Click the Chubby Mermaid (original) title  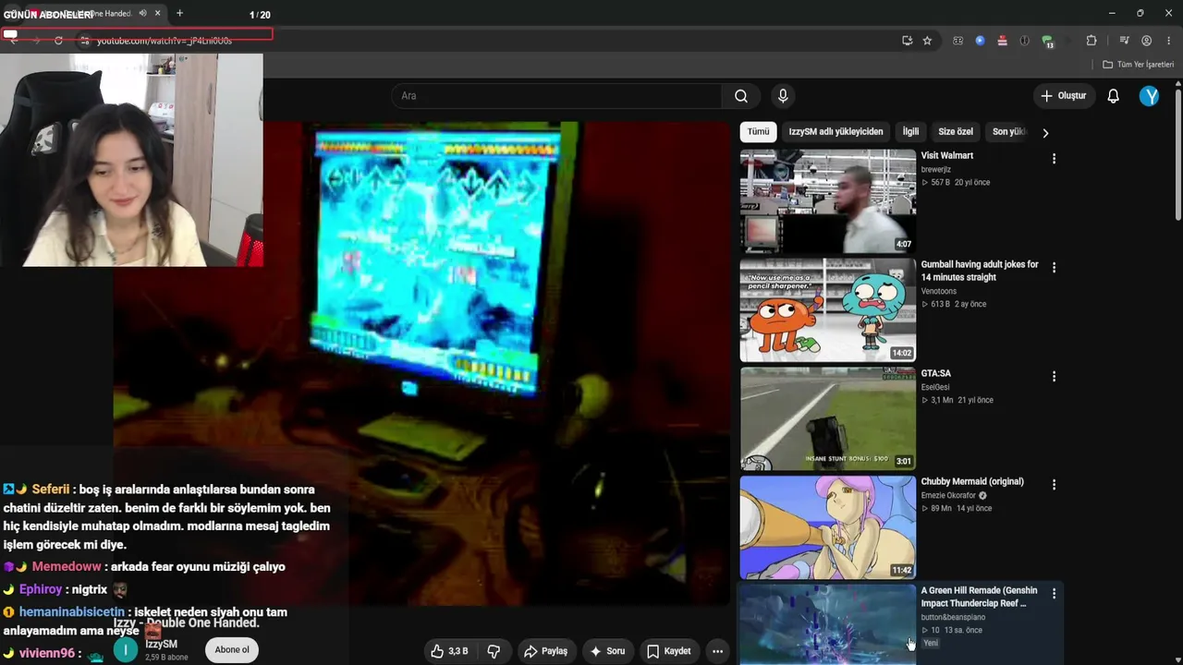point(972,481)
